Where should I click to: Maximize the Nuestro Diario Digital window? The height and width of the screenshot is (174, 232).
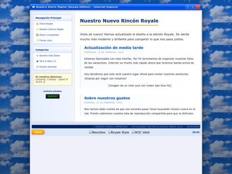click(192, 7)
